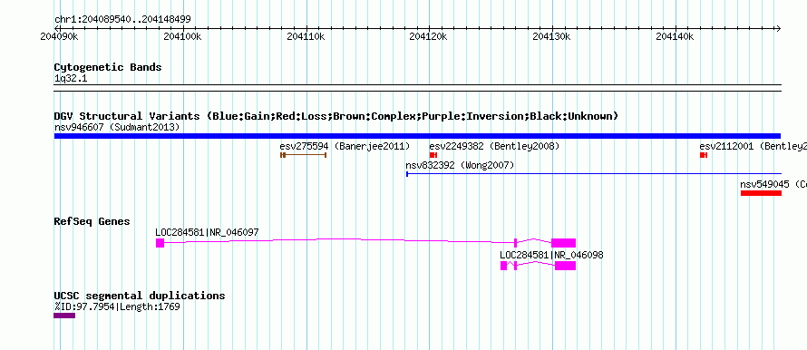Click the purple segmental duplication bar

(64, 316)
